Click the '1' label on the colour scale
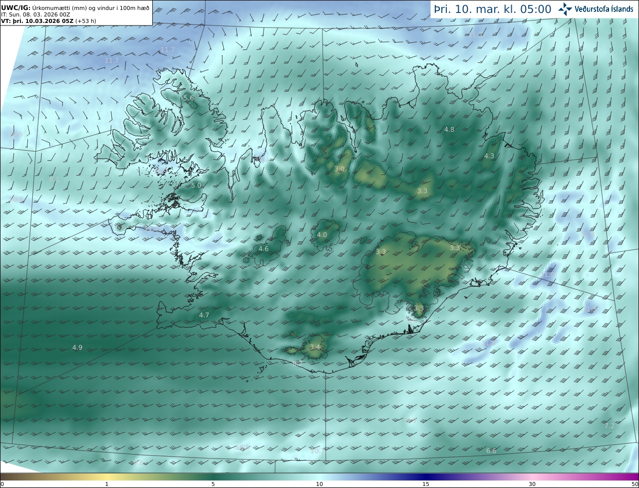Viewport: 639px width, 488px height. click(x=107, y=484)
